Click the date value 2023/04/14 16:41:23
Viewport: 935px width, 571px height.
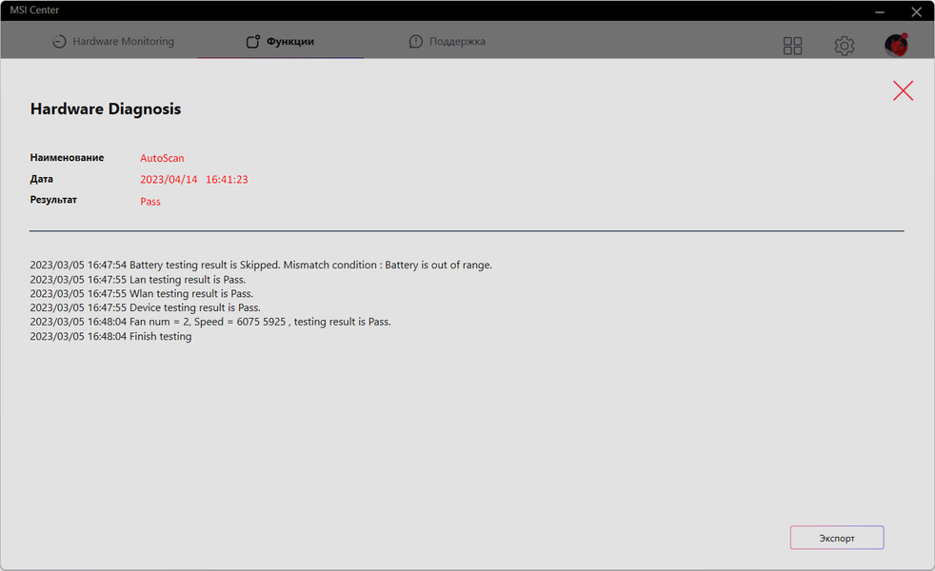194,180
